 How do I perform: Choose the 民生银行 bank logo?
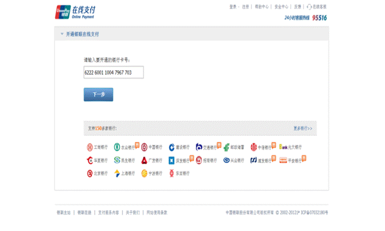coord(117,160)
